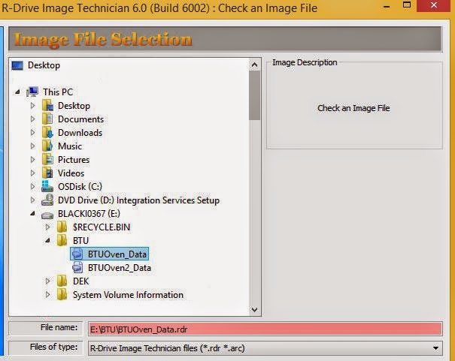455x361 pixels.
Task: Click the Pictures folder icon
Action: pyautogui.click(x=47, y=160)
